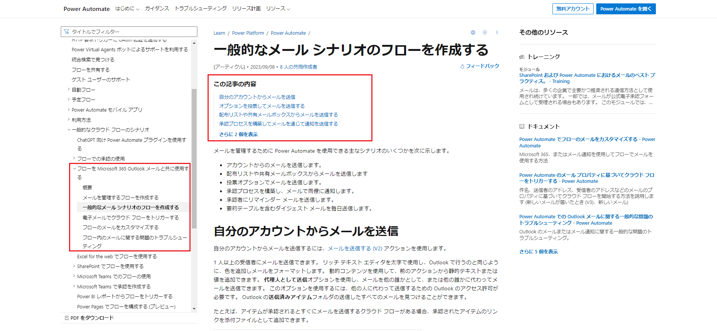
Task: Expand フローでの承認の使用 node
Action: point(74,158)
